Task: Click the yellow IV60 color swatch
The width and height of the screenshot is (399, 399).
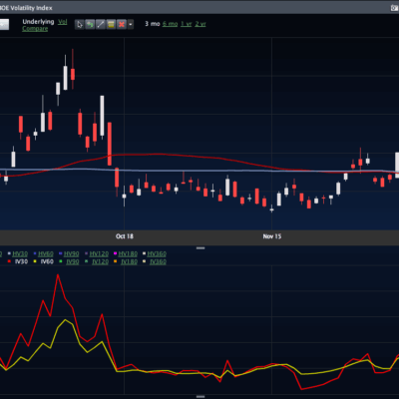Action: pos(35,261)
